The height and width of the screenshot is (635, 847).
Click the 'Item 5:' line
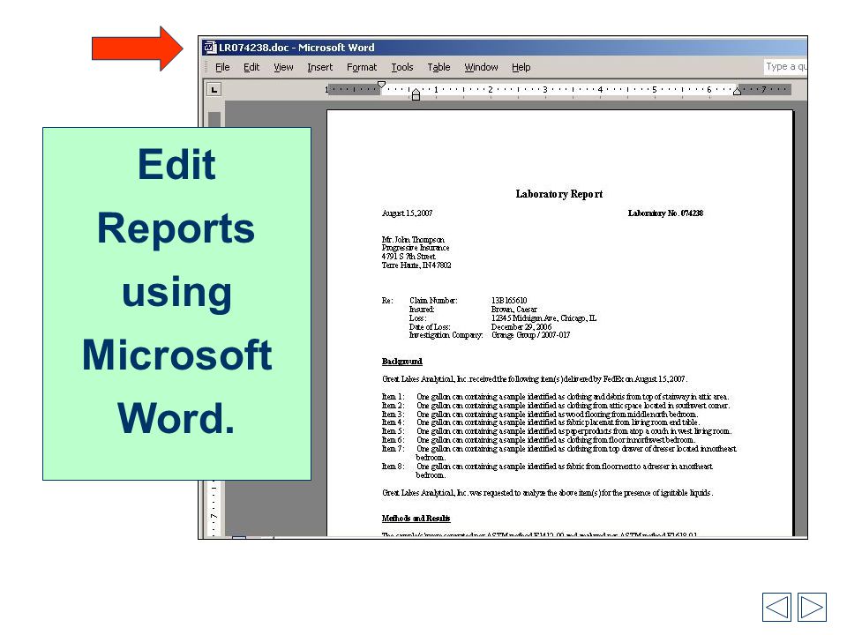pyautogui.click(x=557, y=431)
